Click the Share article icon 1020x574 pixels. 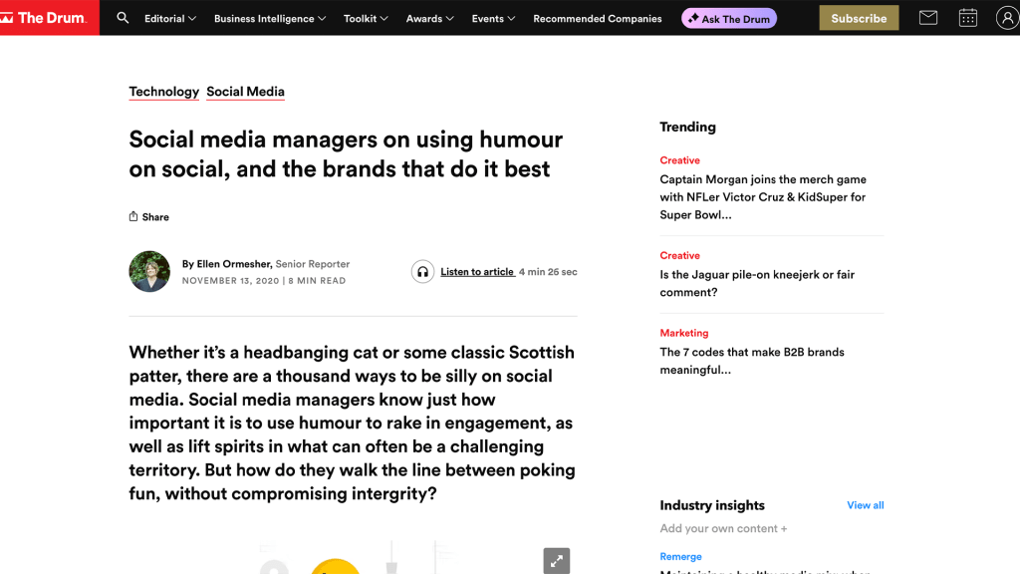point(133,216)
